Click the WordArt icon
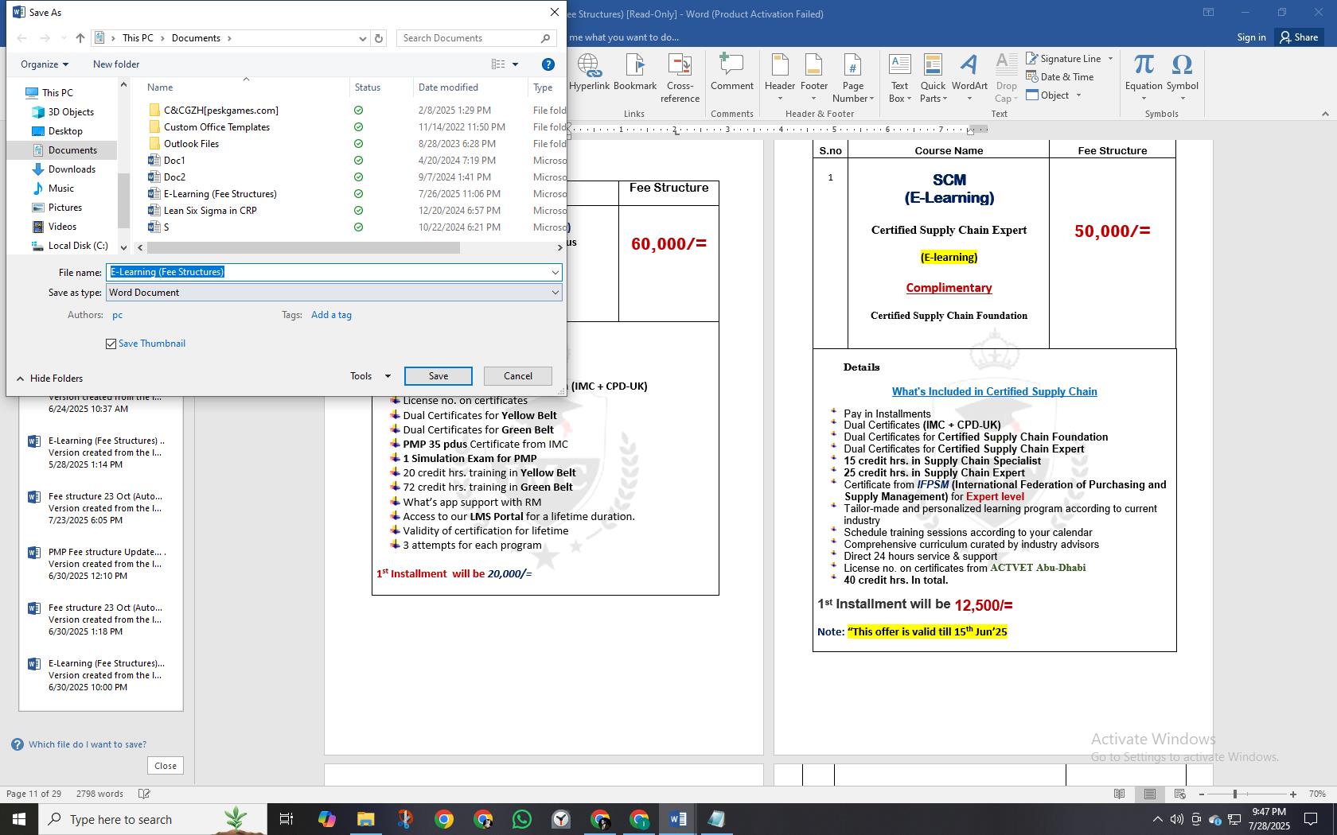The height and width of the screenshot is (835, 1337). pyautogui.click(x=969, y=78)
